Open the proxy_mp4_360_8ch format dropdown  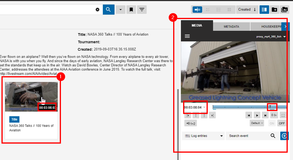(271, 37)
